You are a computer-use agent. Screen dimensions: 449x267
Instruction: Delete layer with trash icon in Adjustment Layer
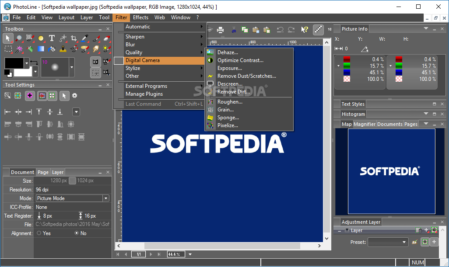point(419,230)
